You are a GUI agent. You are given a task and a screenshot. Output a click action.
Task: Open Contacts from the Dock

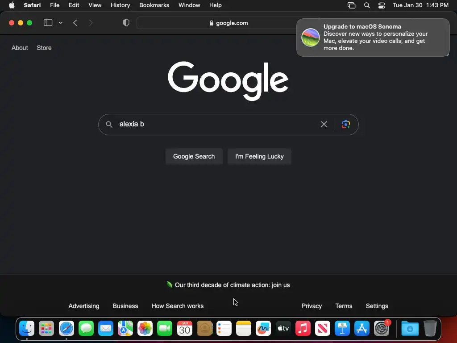click(204, 329)
